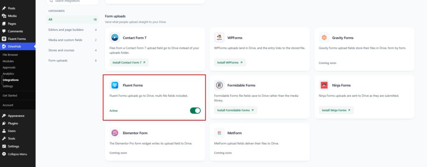This screenshot has width=427, height=167.
Task: Click the search magnifier icon
Action: [x=51, y=1]
